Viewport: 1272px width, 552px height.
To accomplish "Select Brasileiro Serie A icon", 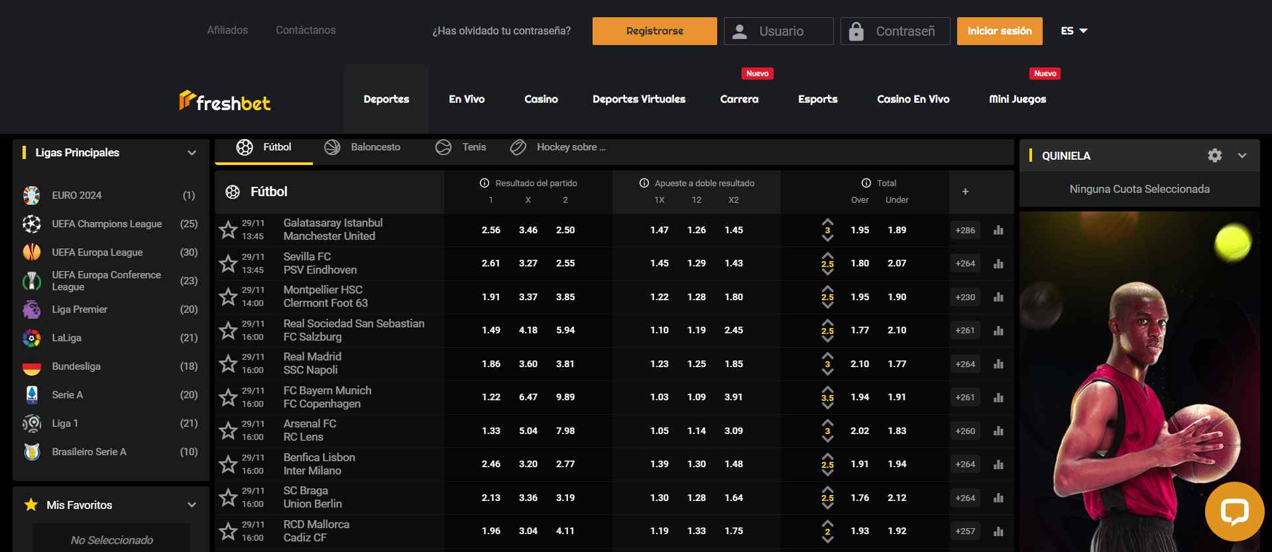I will click(31, 451).
